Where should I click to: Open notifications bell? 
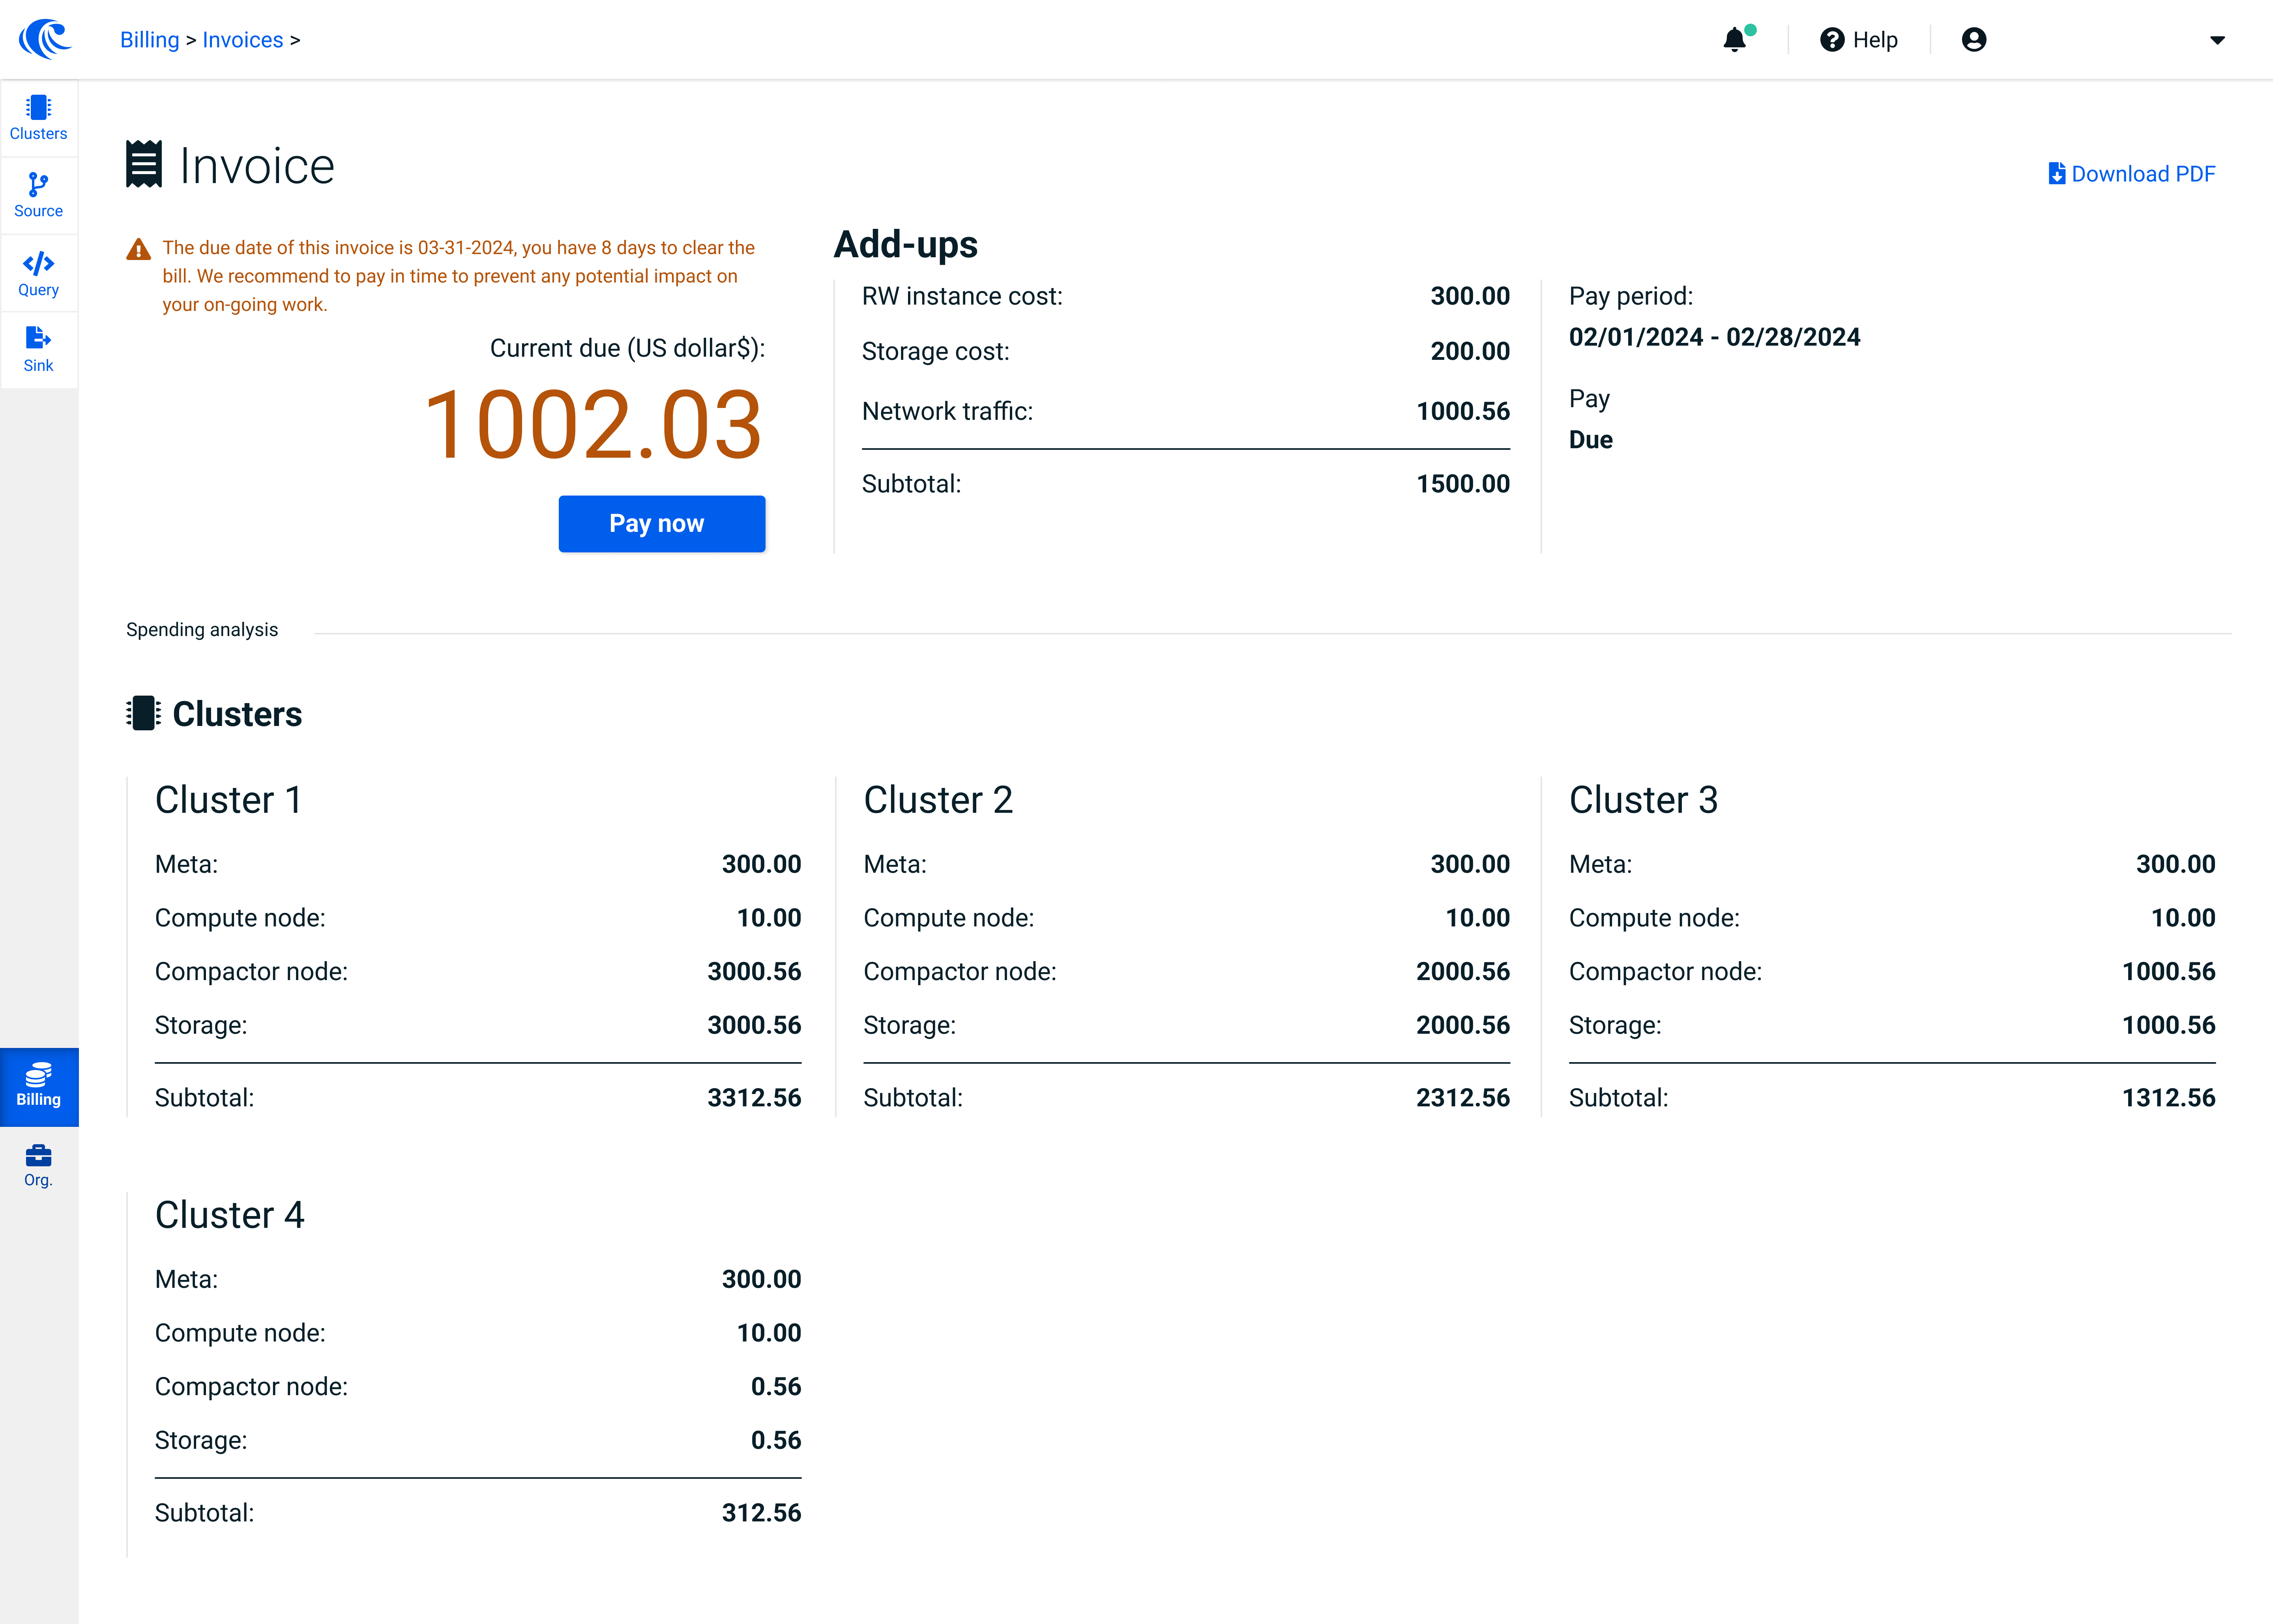[x=1735, y=40]
